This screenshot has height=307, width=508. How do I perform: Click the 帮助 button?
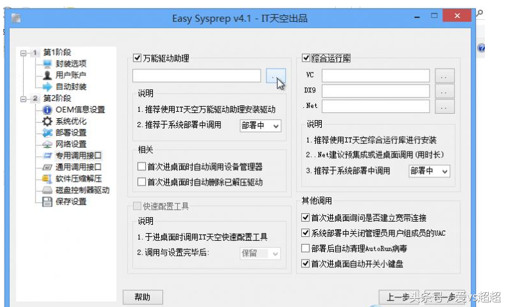[x=143, y=297]
